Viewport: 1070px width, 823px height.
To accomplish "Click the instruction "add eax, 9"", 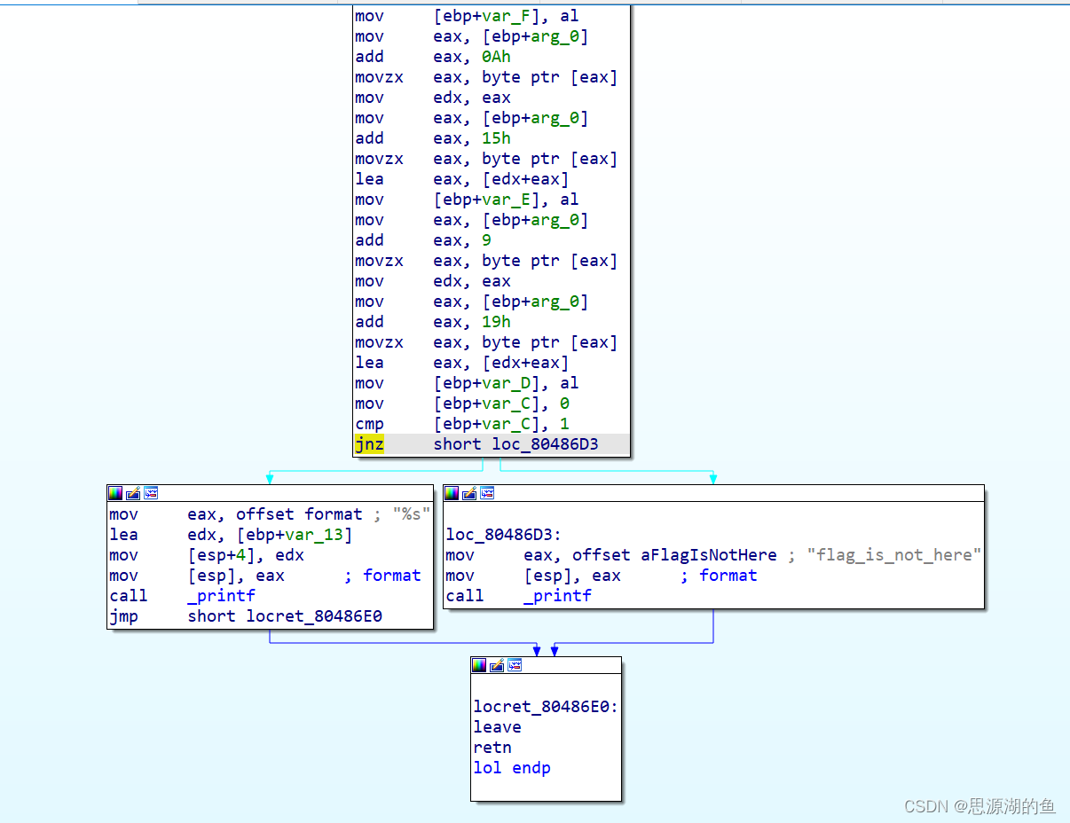I will point(423,240).
